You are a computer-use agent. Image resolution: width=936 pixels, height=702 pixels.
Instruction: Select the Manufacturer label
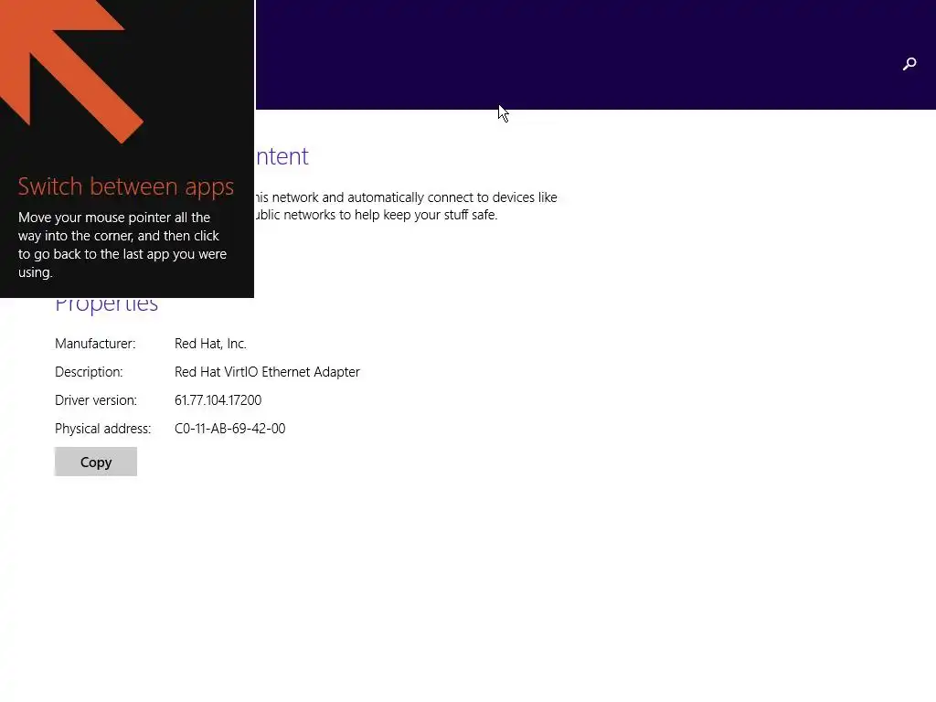coord(95,344)
